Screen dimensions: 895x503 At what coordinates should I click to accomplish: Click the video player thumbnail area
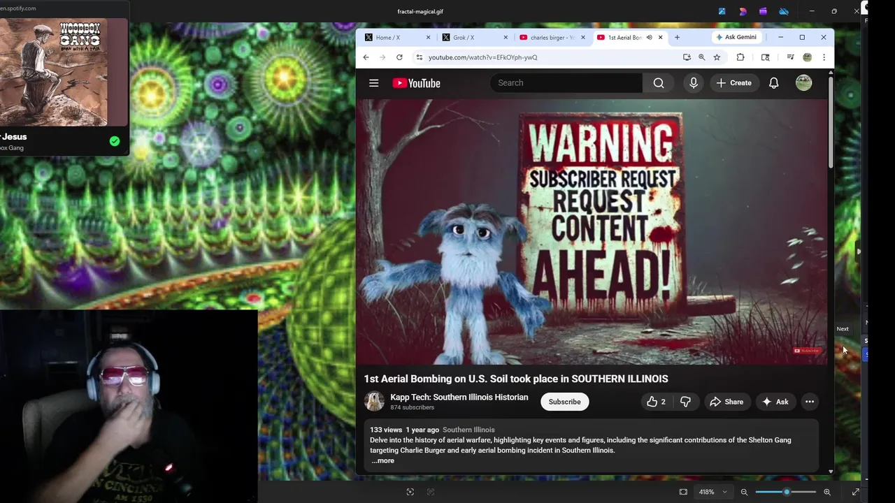pos(592,232)
